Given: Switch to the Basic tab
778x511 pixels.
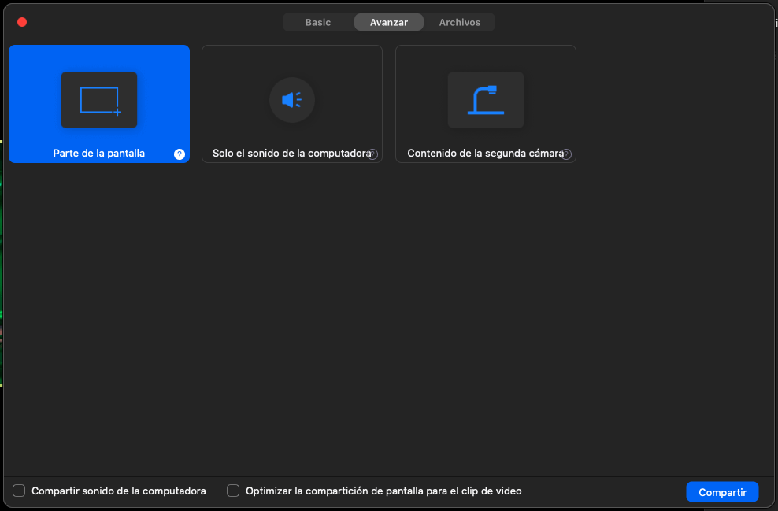Looking at the screenshot, I should (318, 22).
